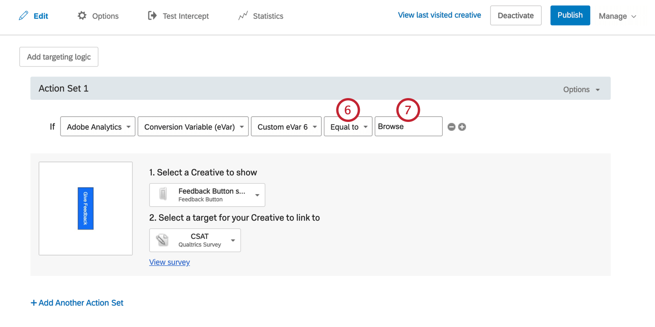Change the Equal to operator dropdown
This screenshot has height=327, width=655.
point(348,127)
